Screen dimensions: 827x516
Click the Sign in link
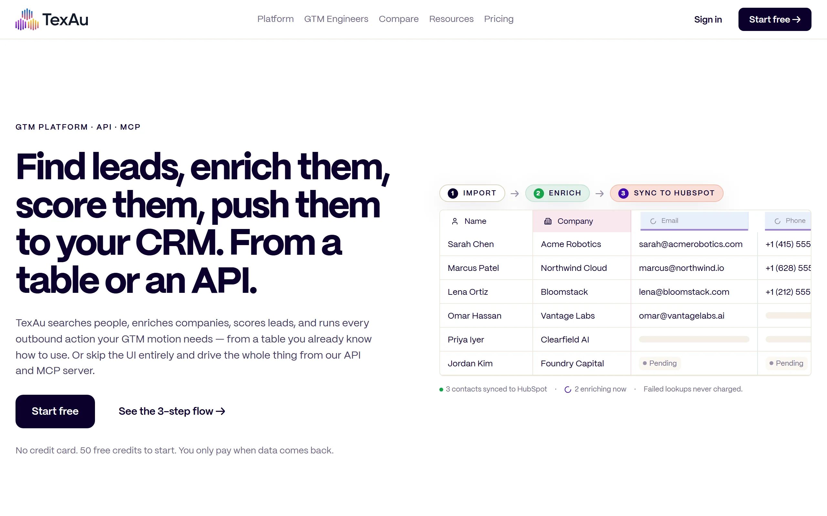[708, 19]
